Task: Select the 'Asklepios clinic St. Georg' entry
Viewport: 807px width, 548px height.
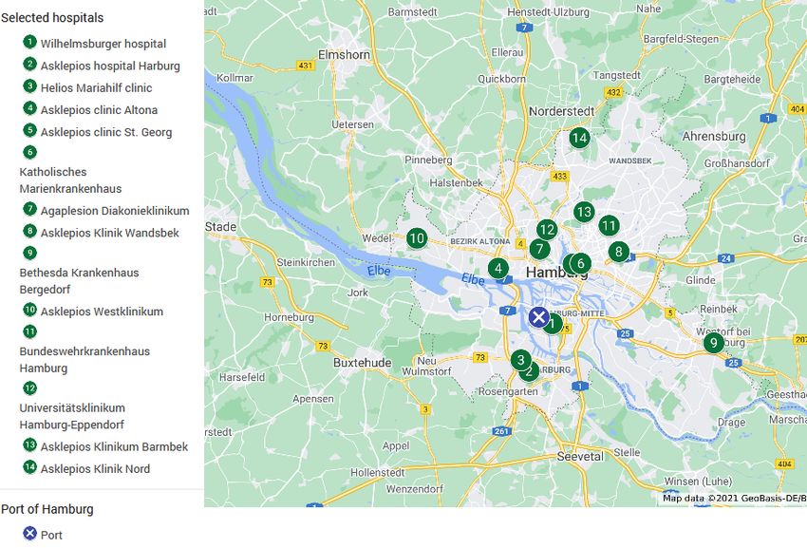Action: click(x=106, y=132)
